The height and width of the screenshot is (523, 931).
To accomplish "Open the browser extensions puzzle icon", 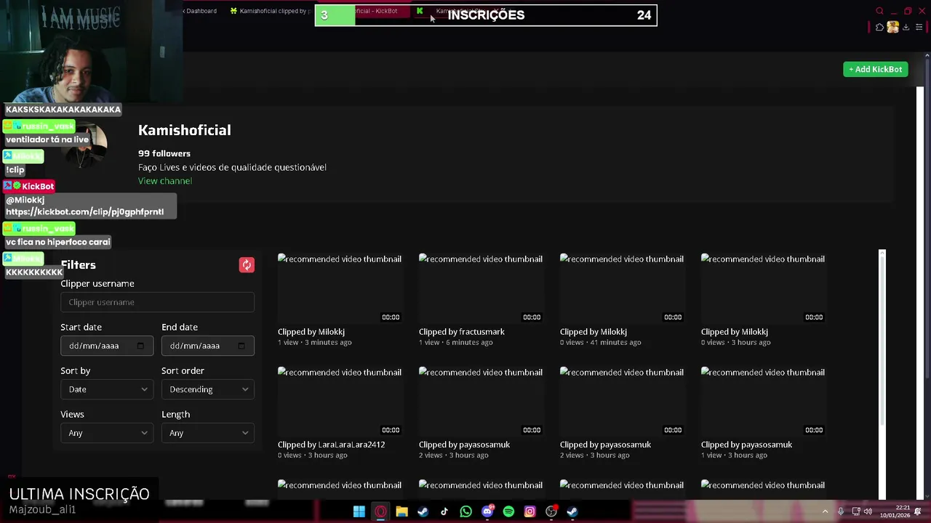I will click(x=879, y=27).
